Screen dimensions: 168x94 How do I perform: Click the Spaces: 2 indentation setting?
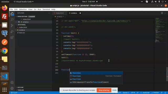click(126, 93)
